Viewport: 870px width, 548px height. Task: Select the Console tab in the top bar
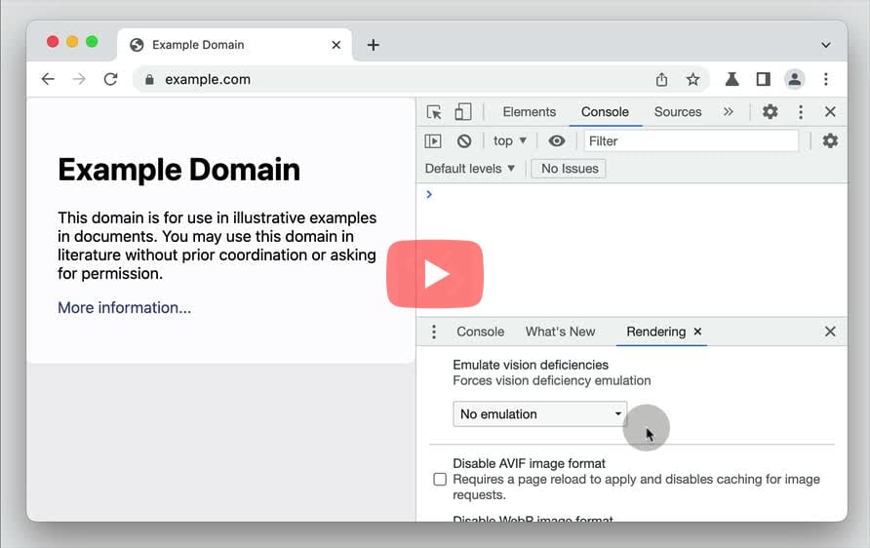point(605,112)
